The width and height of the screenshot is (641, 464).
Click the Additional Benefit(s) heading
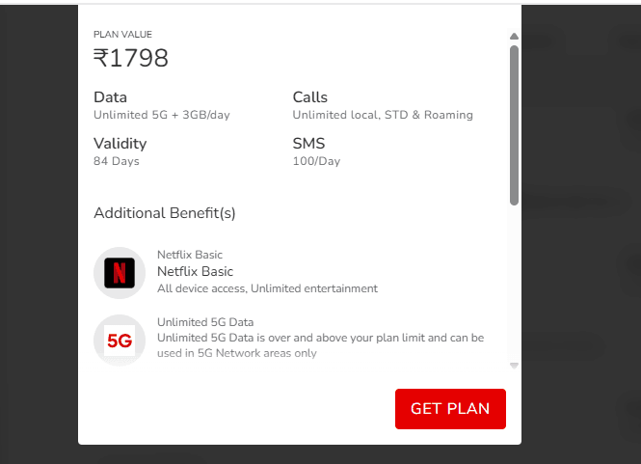click(165, 212)
